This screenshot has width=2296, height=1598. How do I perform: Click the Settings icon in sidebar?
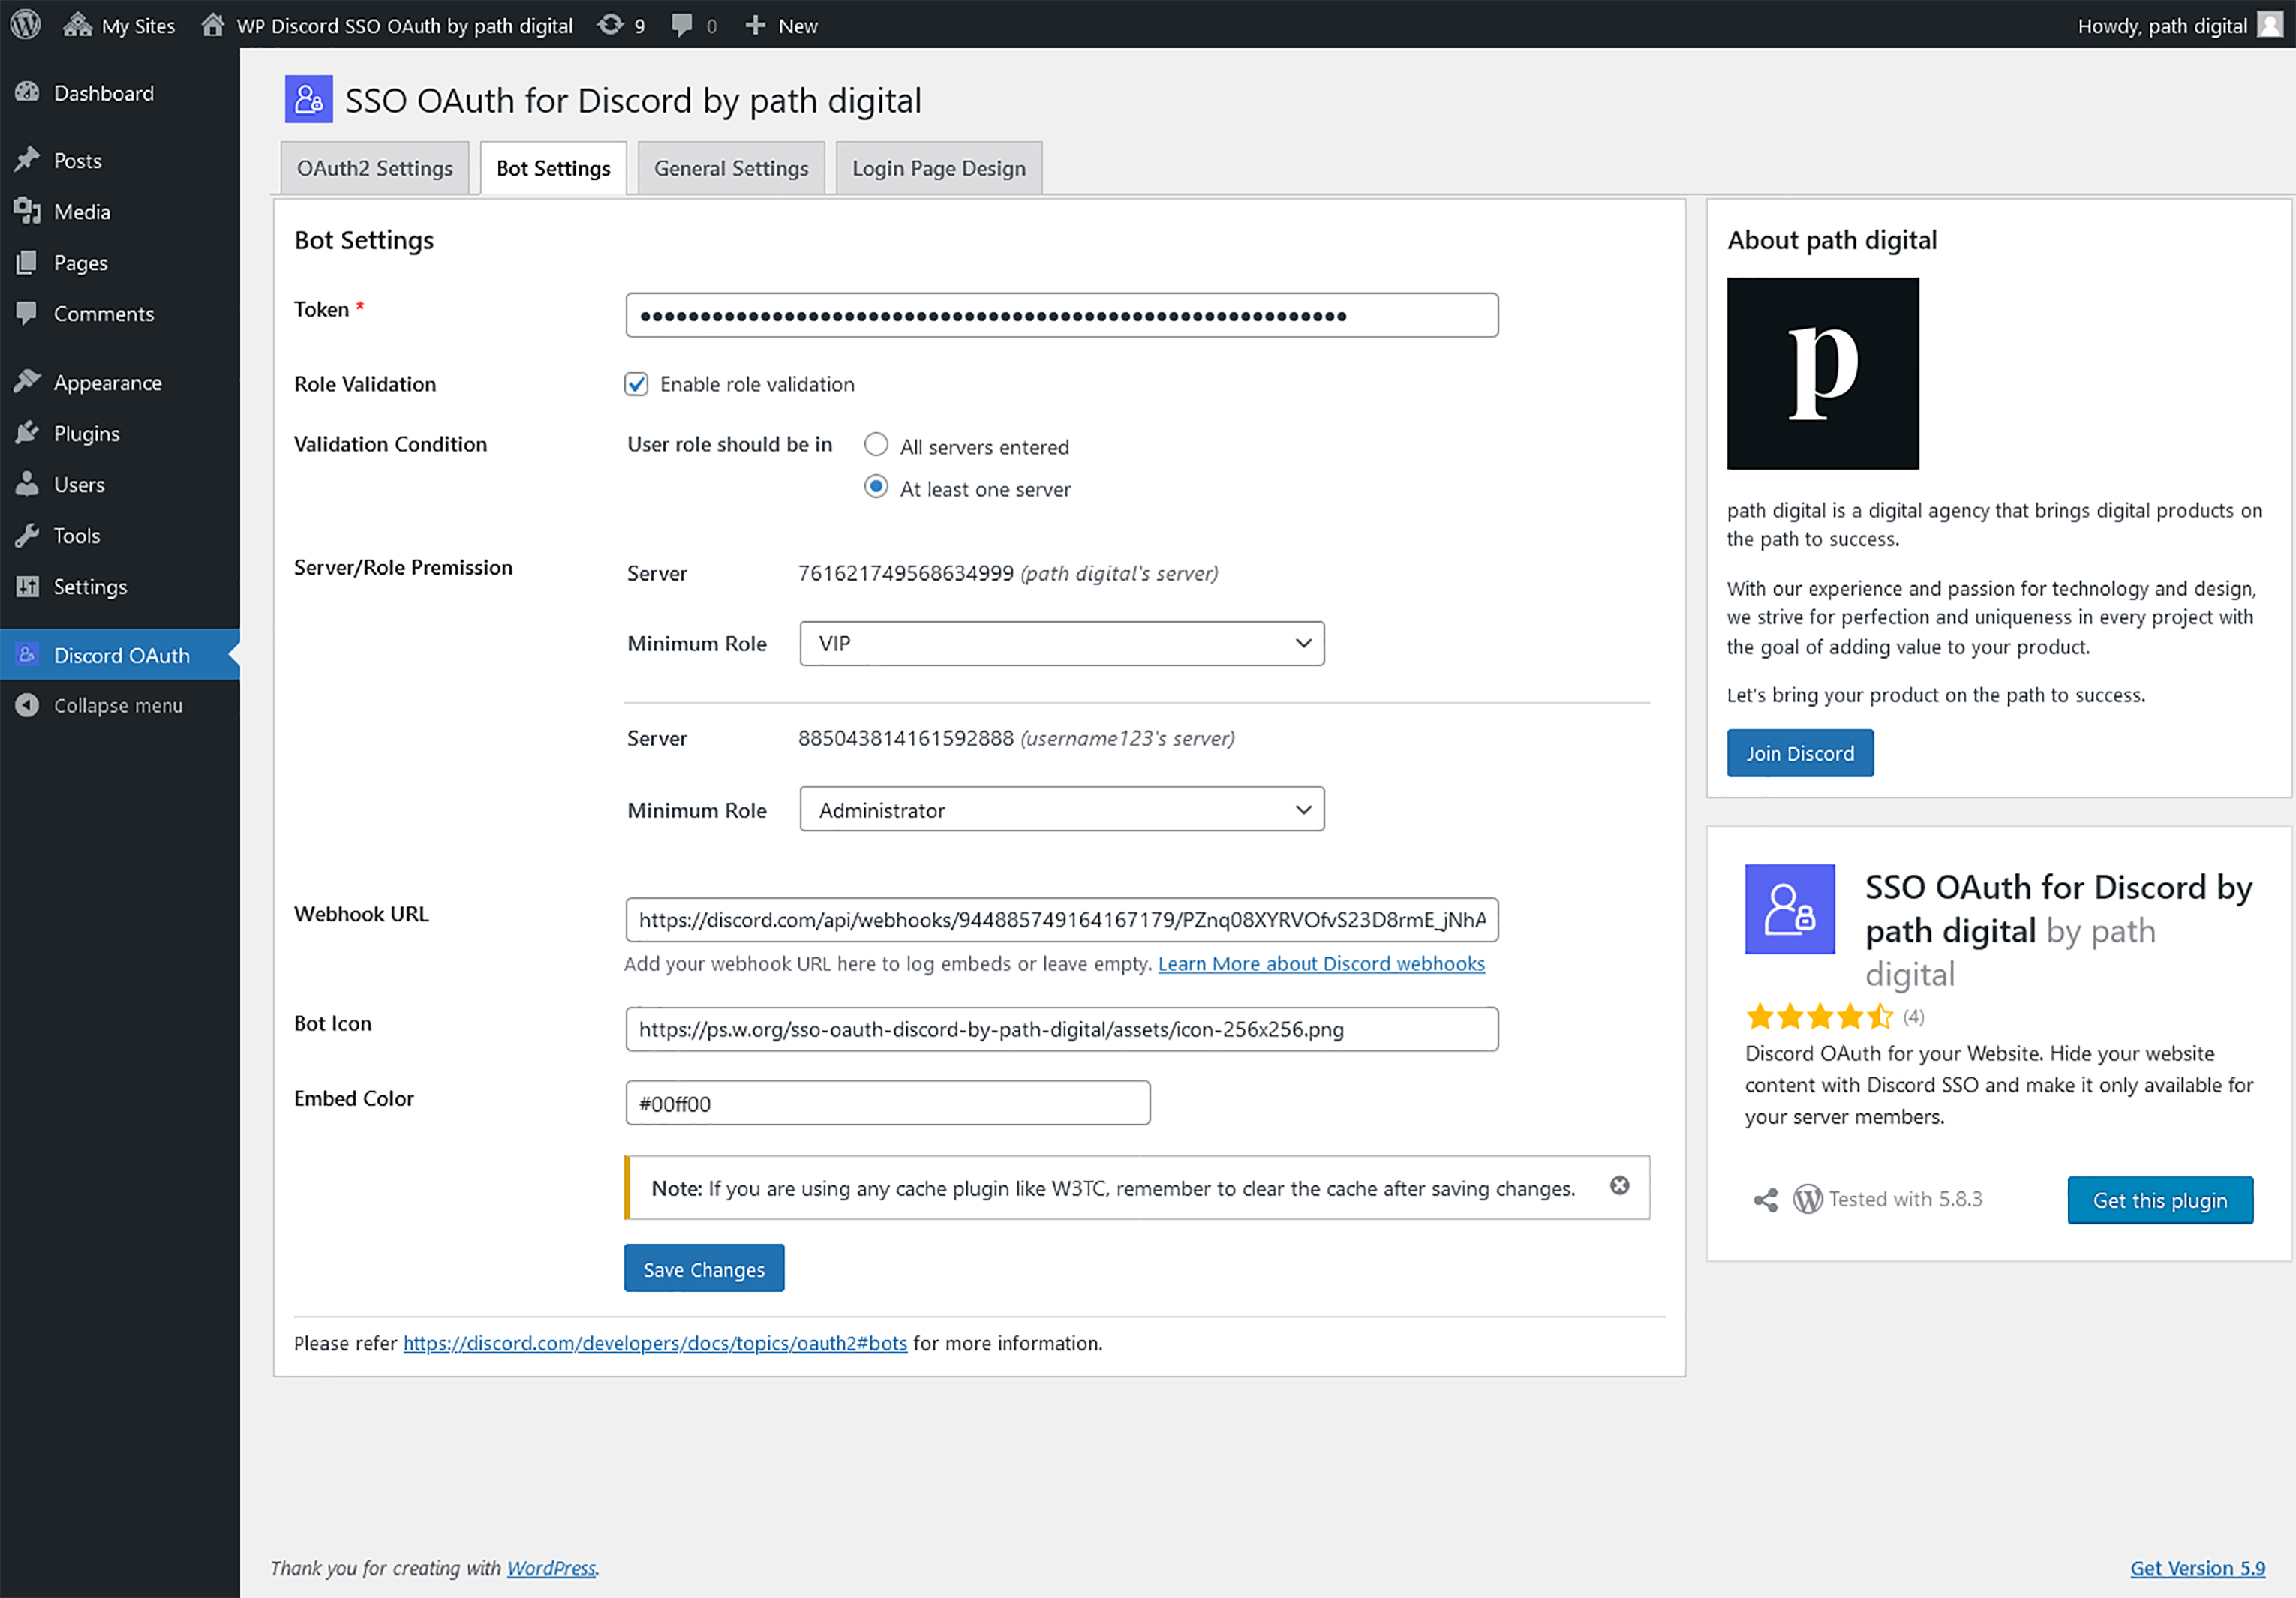(x=27, y=586)
